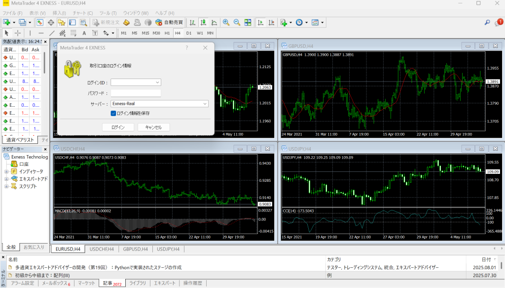Toggle the 自動売買 auto trading button
505x288 pixels.
169,22
